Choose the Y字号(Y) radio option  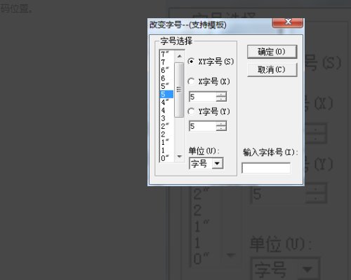click(x=191, y=111)
